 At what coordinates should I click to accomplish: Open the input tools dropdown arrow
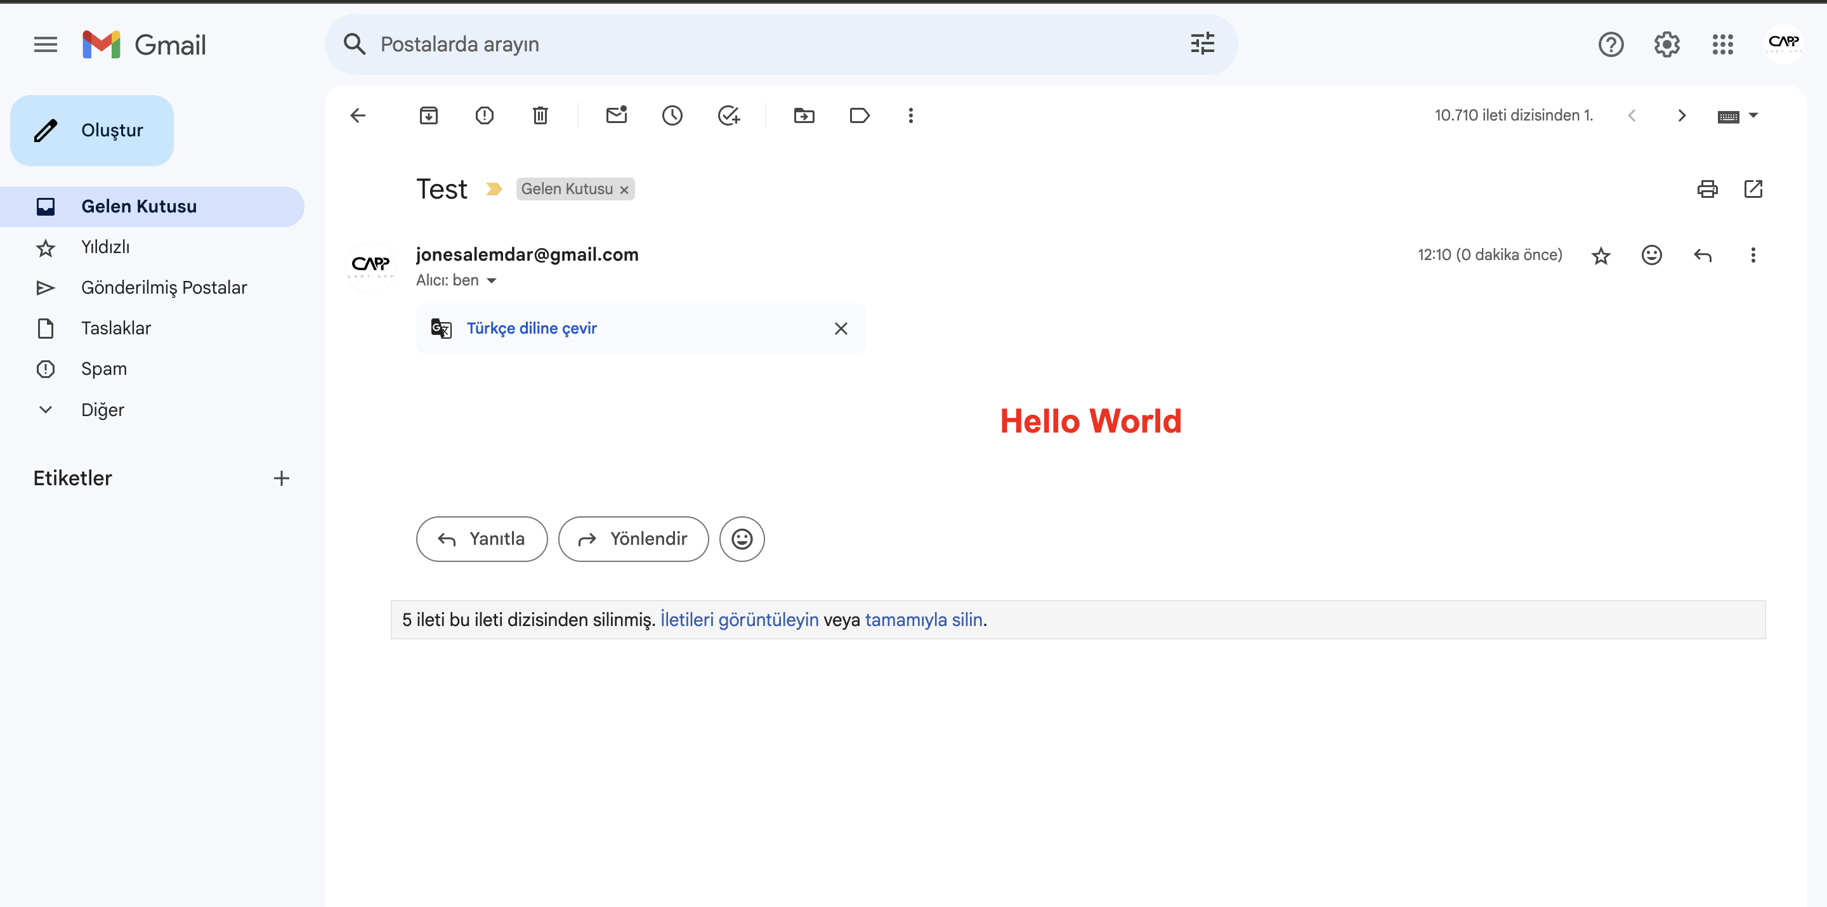(1754, 115)
